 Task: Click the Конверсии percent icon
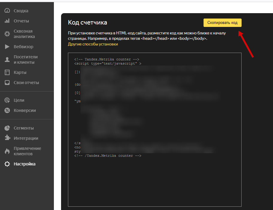pyautogui.click(x=7, y=110)
